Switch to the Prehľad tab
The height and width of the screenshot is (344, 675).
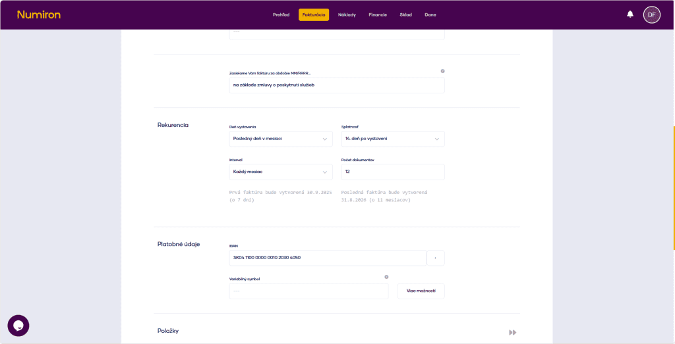tap(281, 14)
